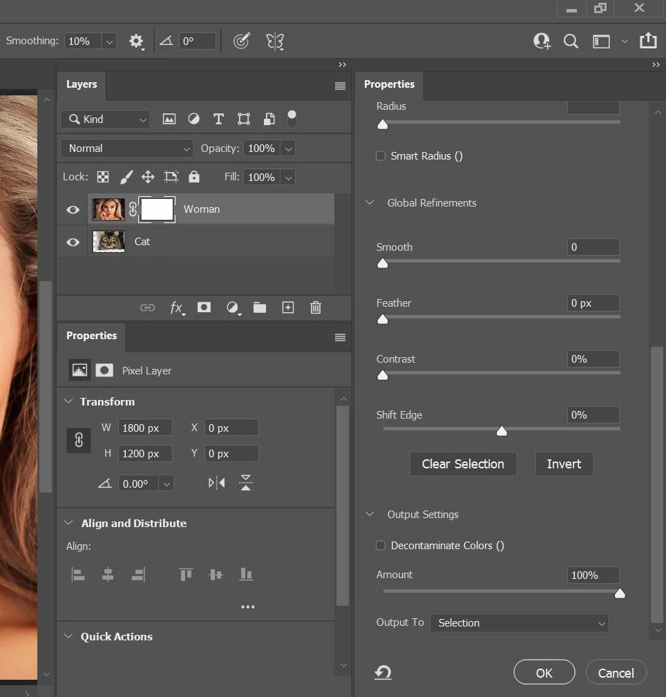Screen dimensions: 666x697
Task: Enable the Smart Radius checkbox
Action: click(381, 156)
